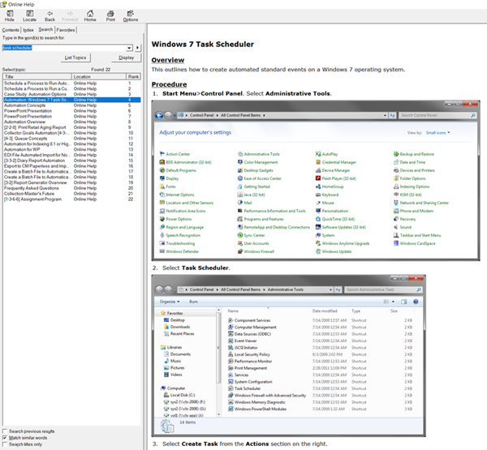Click the help question-mark icon in image
The image size is (487, 450).
416,302
